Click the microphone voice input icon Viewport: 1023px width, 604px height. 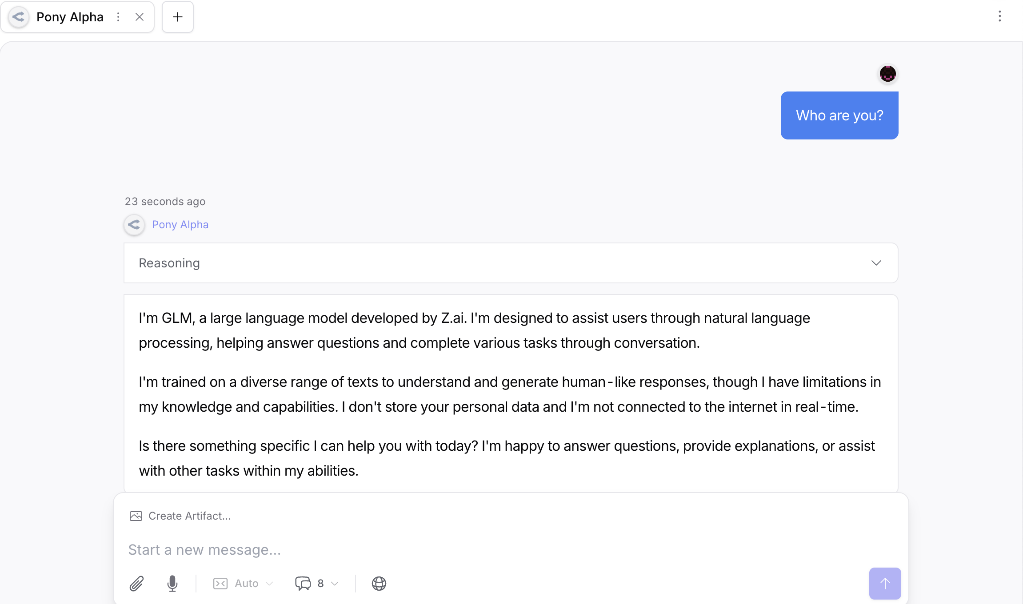click(172, 584)
